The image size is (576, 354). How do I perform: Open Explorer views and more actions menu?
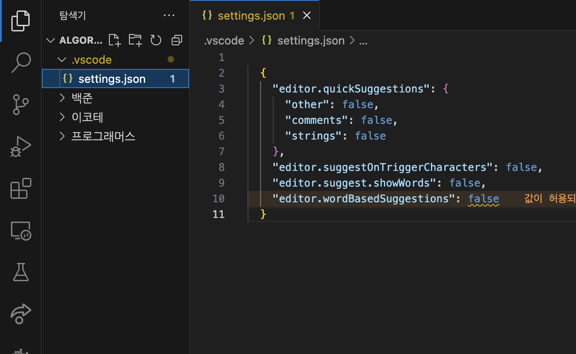[x=169, y=16]
